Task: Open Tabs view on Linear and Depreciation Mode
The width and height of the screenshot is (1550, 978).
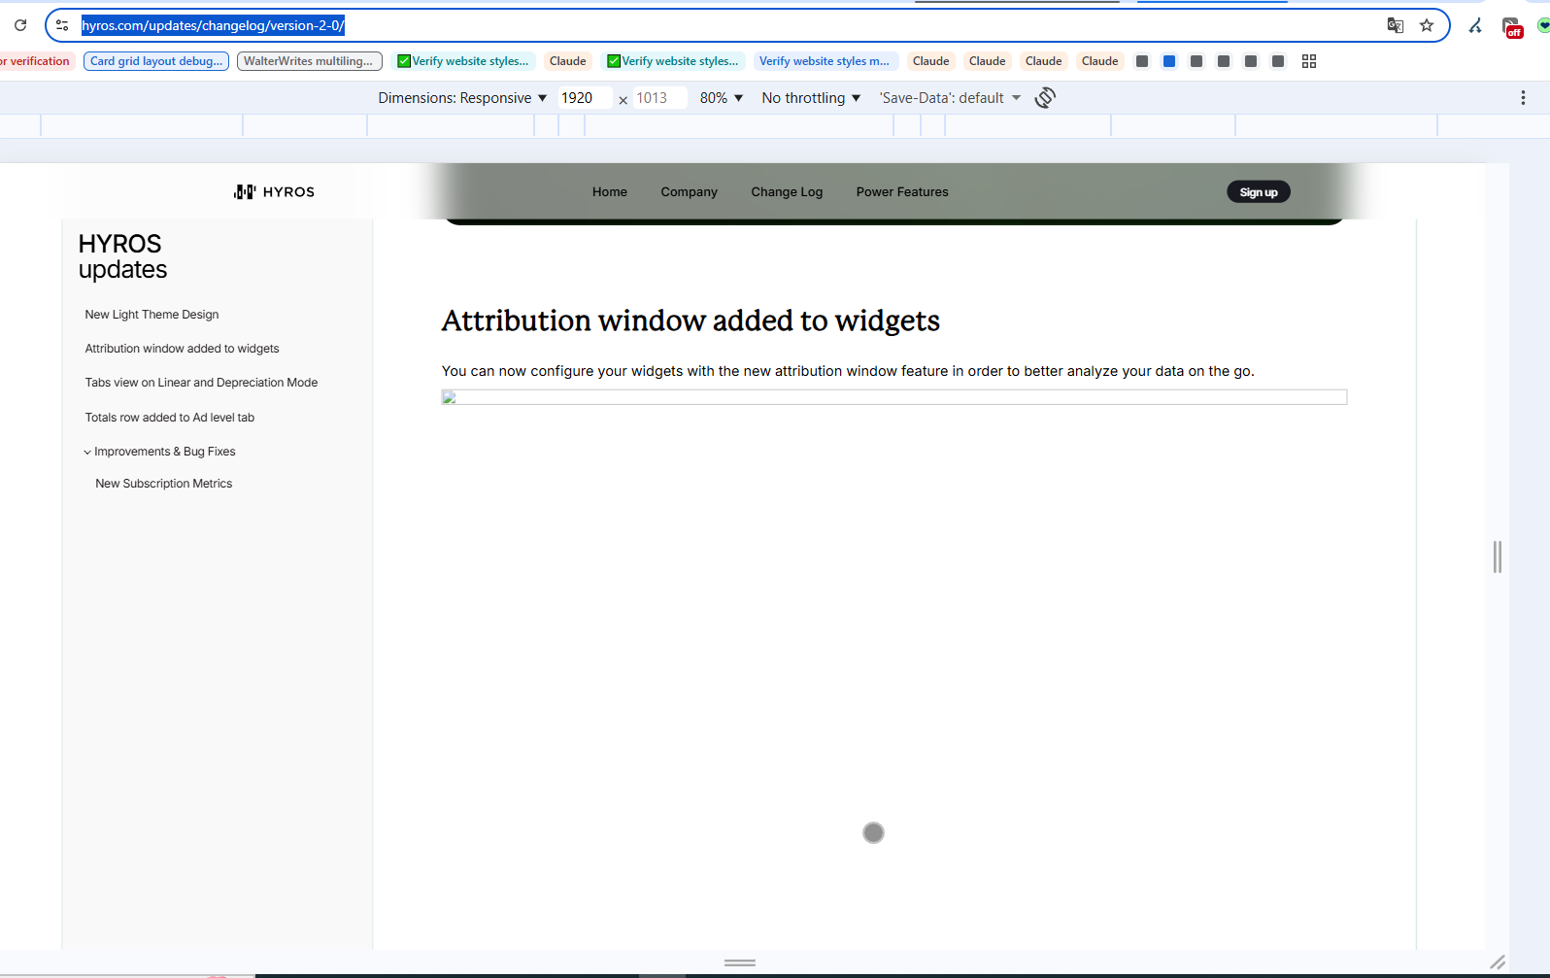Action: click(201, 383)
